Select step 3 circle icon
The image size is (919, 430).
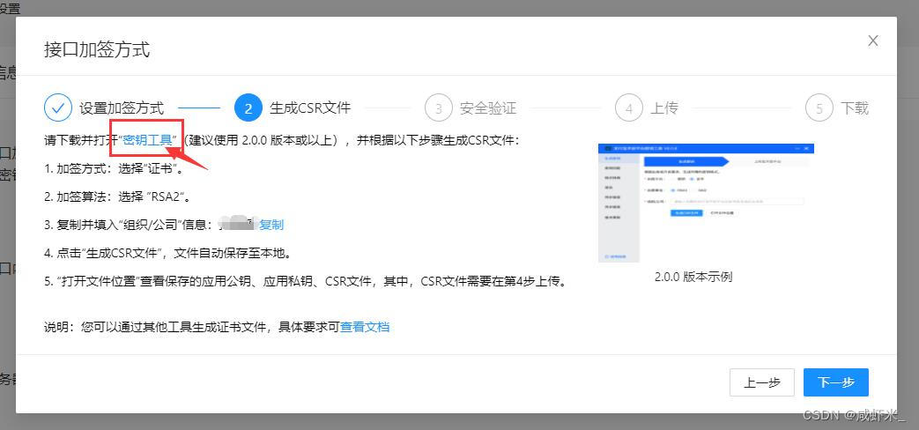point(439,107)
